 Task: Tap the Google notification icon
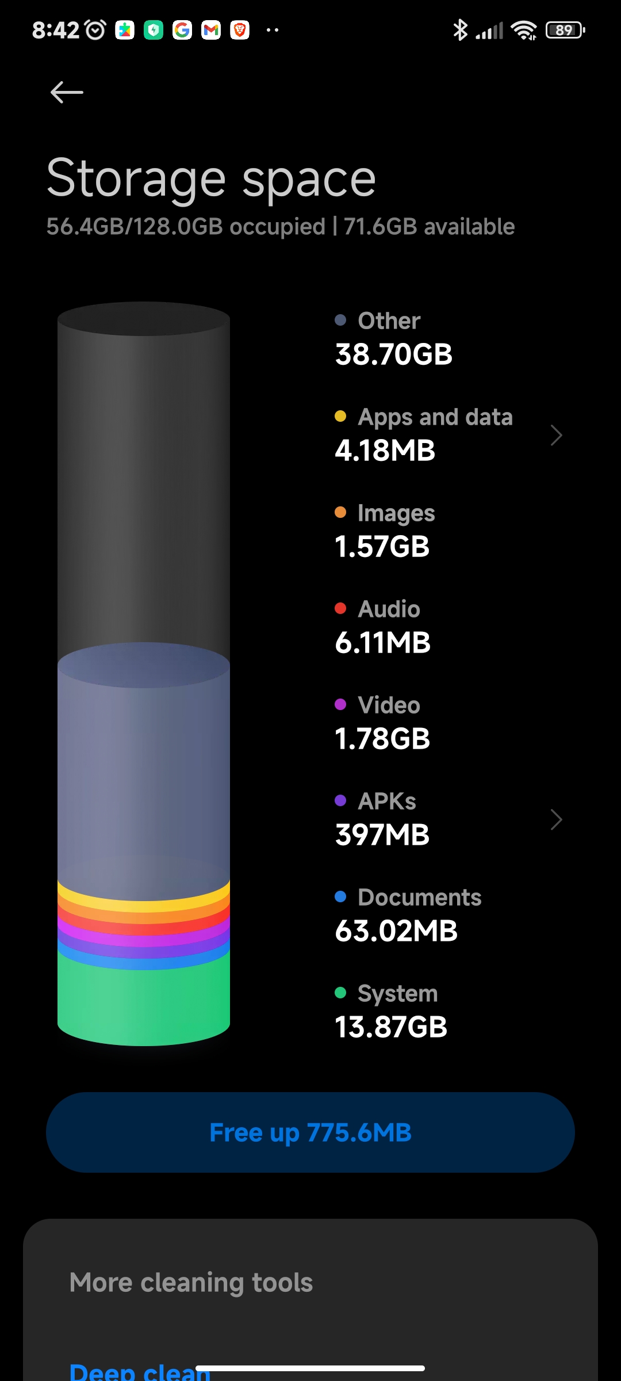[x=182, y=30]
